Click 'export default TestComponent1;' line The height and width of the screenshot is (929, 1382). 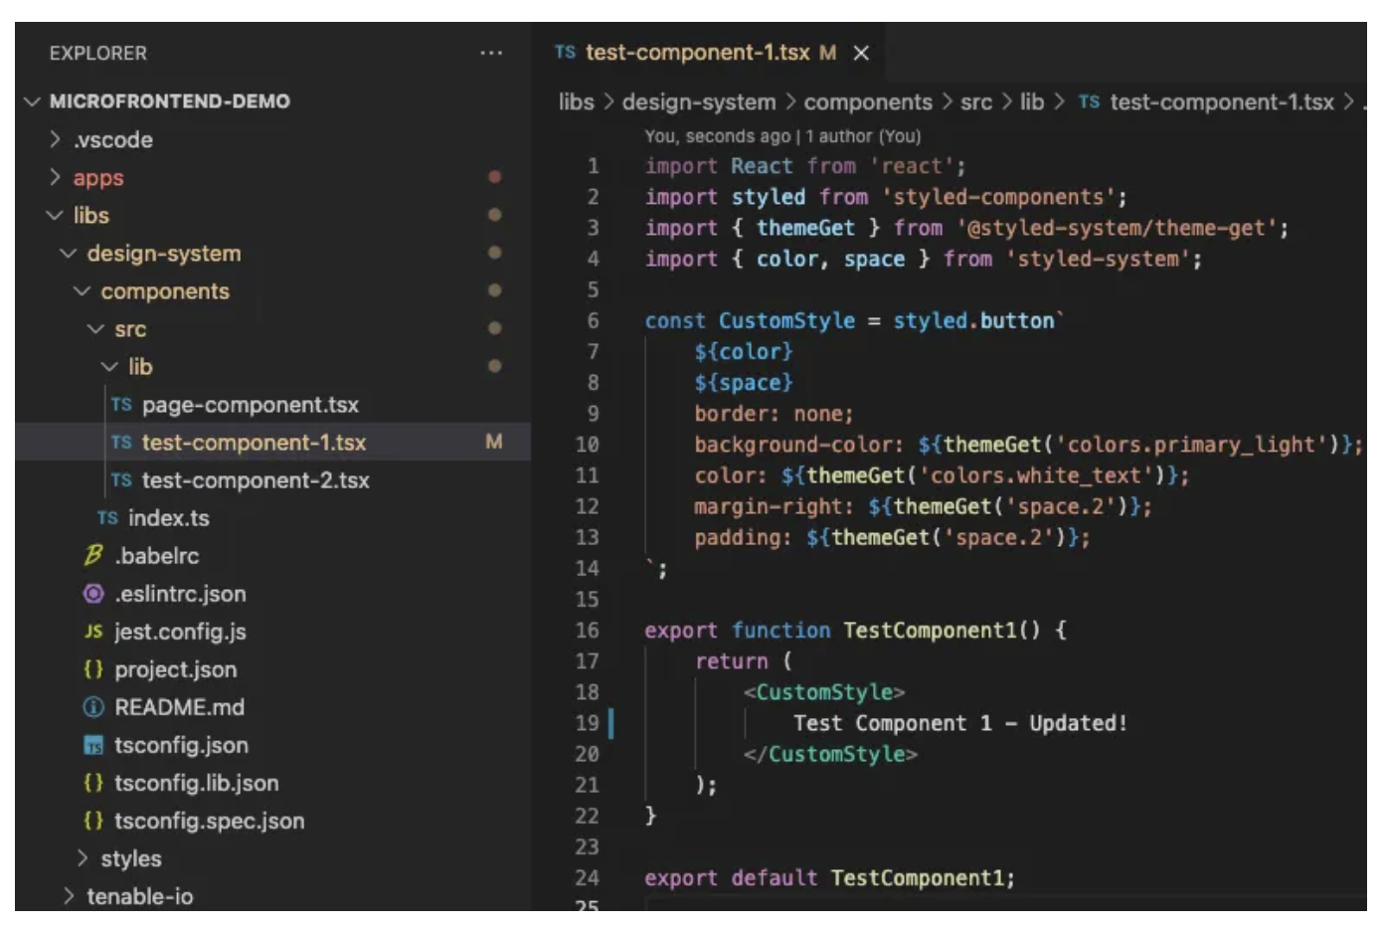pyautogui.click(x=829, y=878)
